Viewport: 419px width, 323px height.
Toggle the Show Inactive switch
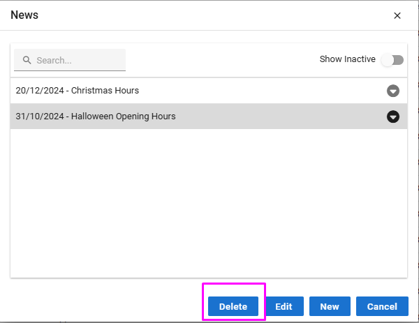[x=392, y=60]
